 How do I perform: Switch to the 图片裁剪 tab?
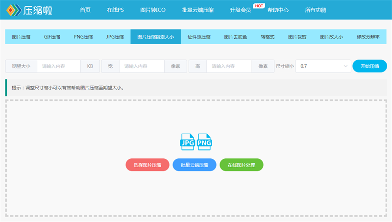(x=297, y=37)
